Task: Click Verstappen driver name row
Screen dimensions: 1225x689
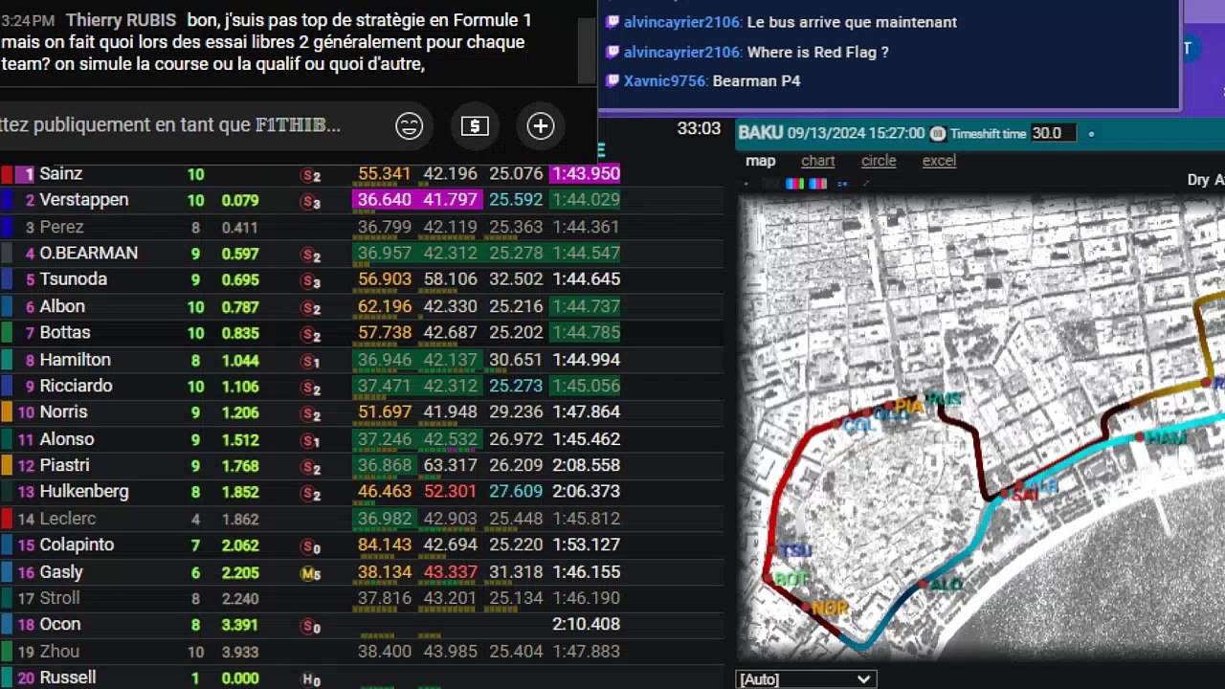Action: [84, 201]
